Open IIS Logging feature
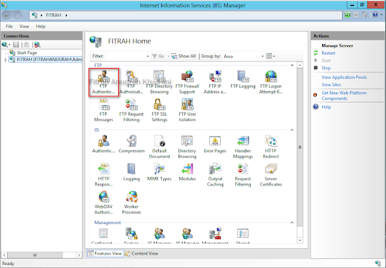 [x=131, y=172]
